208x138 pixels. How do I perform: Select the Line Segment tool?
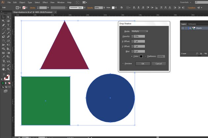click(x=3, y=29)
